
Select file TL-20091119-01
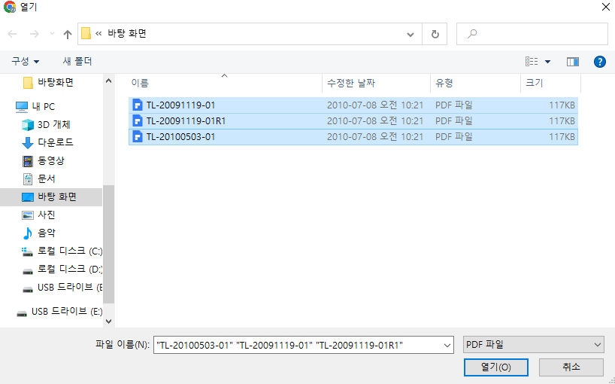click(x=353, y=105)
